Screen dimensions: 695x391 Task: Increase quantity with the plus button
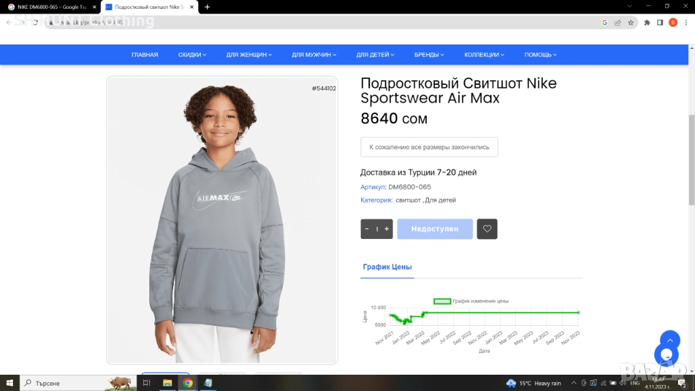tap(386, 229)
